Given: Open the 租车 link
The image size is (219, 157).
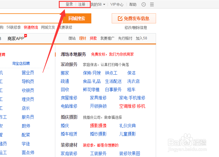Looking at the screenshot, I should pyautogui.click(x=131, y=89).
